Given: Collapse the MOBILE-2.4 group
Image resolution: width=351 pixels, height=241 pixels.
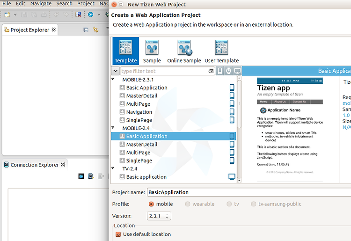Looking at the screenshot, I should click(x=113, y=128).
